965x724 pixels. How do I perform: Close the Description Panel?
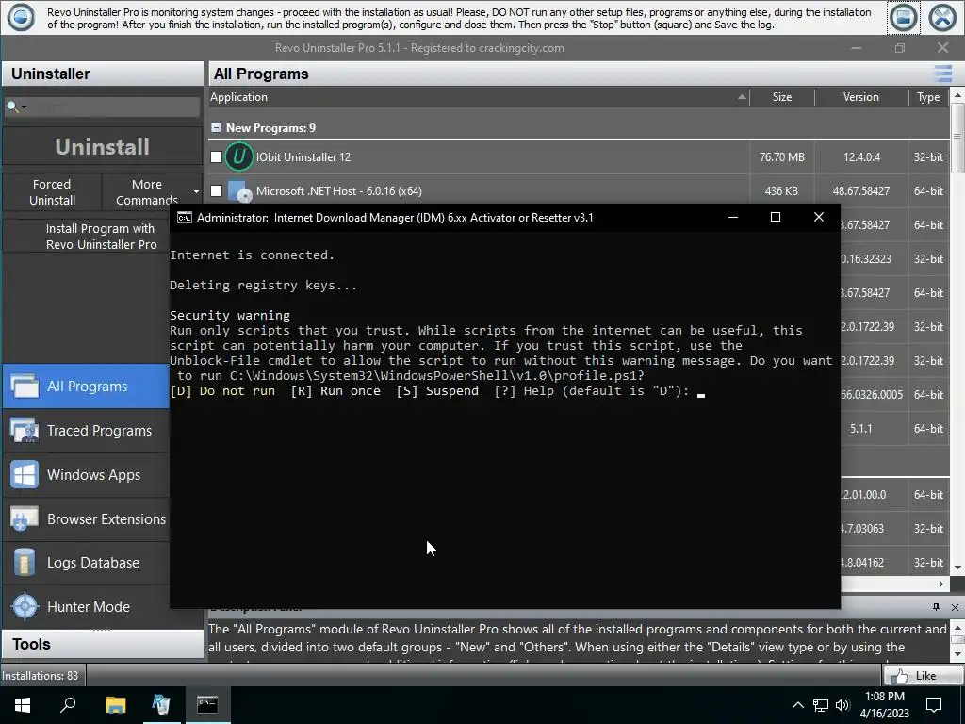click(955, 607)
